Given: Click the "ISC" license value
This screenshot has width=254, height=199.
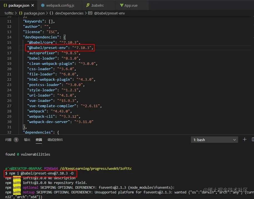Looking at the screenshot, I should [52, 32].
